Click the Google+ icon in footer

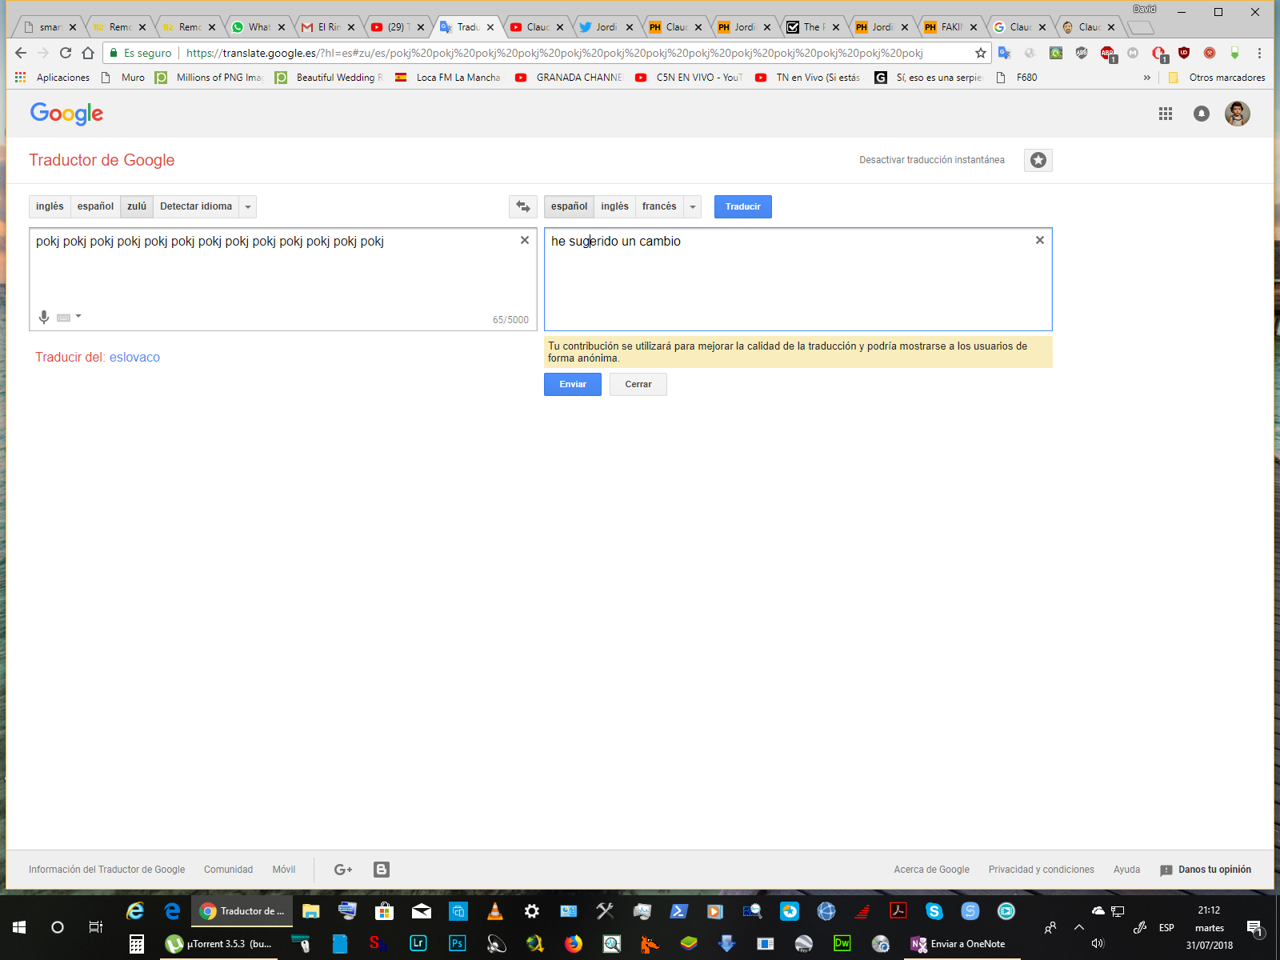(x=343, y=870)
